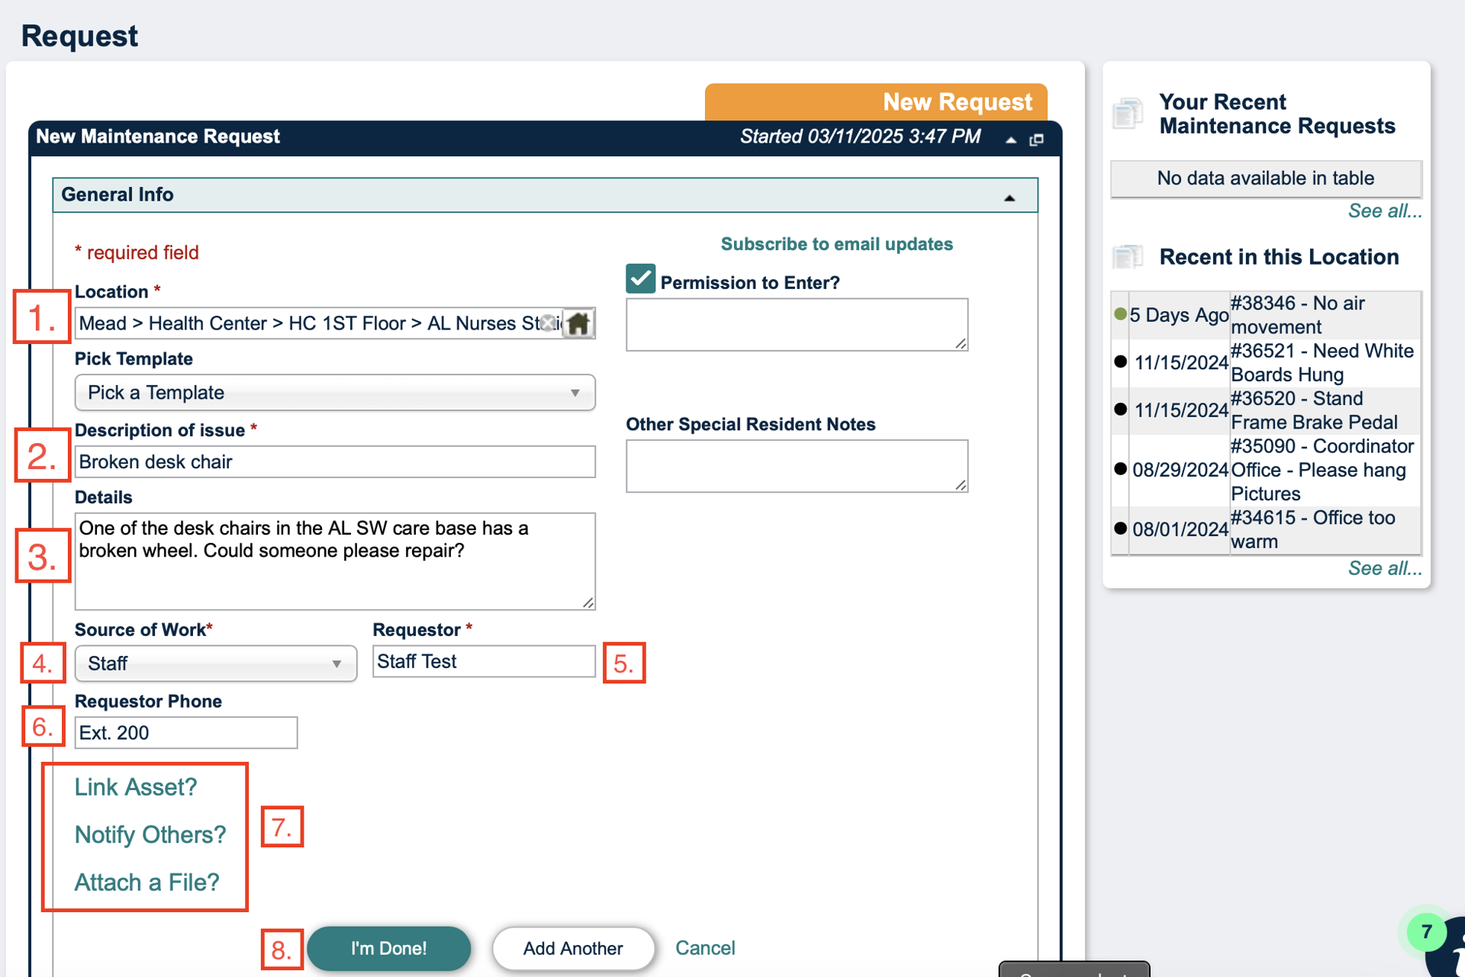Uncheck the Permission to Enter checkbox
The image size is (1465, 977).
coord(641,279)
